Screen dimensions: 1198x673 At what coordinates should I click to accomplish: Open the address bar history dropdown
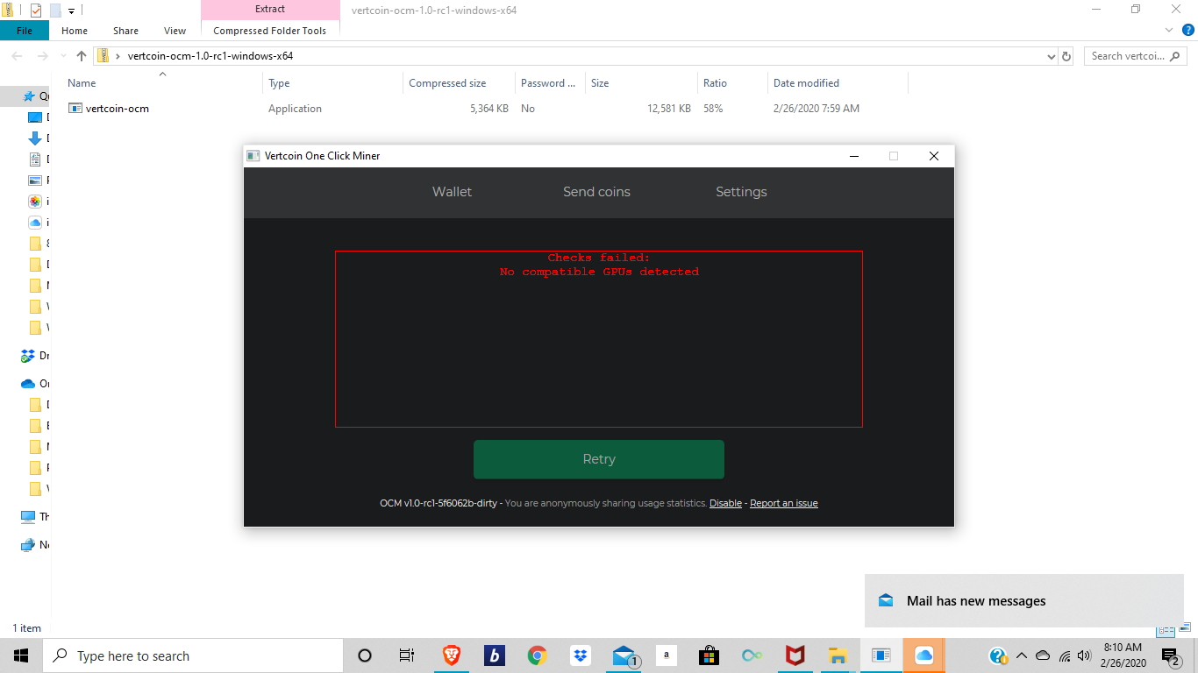pos(1050,56)
